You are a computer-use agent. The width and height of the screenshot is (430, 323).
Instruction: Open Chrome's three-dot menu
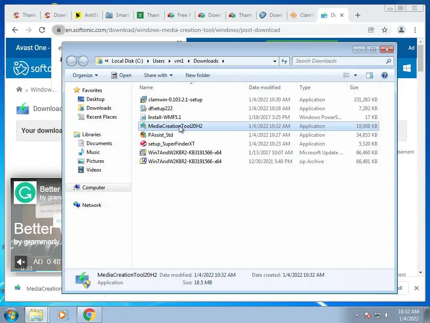click(x=415, y=30)
